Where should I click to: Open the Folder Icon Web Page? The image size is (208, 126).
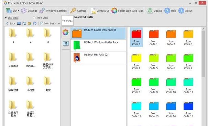[127, 11]
